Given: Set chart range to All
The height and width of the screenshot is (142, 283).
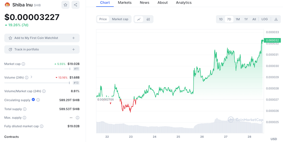Looking at the screenshot, I should pos(254,19).
